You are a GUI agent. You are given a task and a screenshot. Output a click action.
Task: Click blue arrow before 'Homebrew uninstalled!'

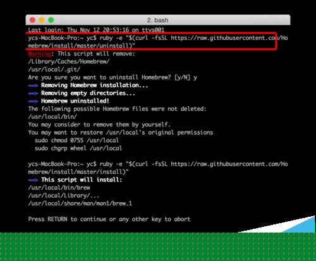[33, 101]
